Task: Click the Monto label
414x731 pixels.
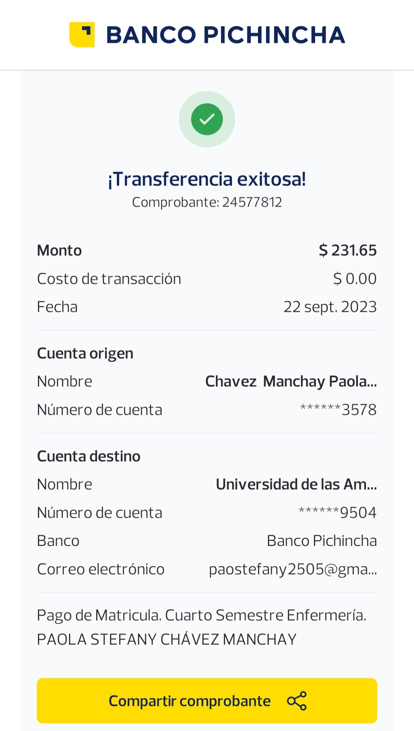Action: click(59, 250)
